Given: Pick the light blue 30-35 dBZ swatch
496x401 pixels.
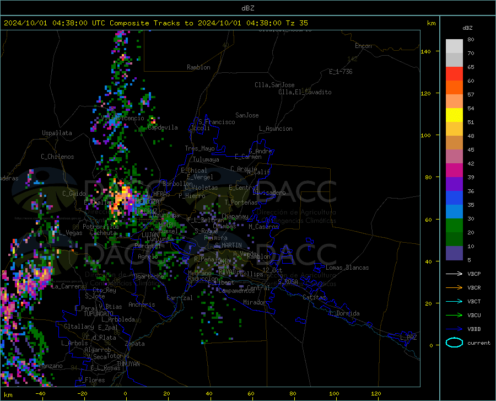Looking at the screenshot, I should (454, 212).
